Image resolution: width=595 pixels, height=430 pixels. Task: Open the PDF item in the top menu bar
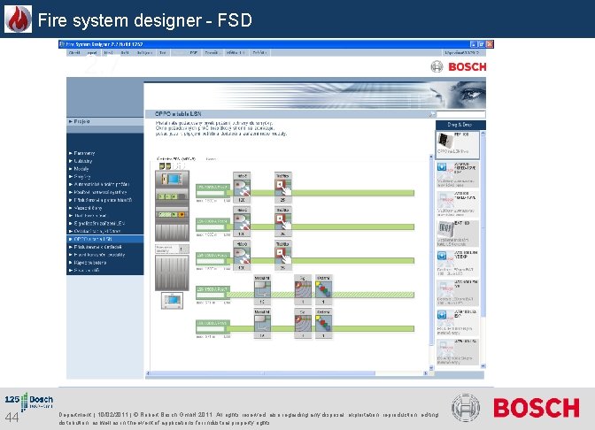194,53
